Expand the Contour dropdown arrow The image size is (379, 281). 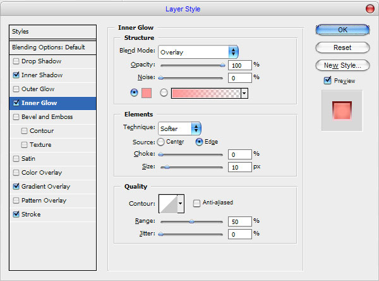pyautogui.click(x=181, y=203)
